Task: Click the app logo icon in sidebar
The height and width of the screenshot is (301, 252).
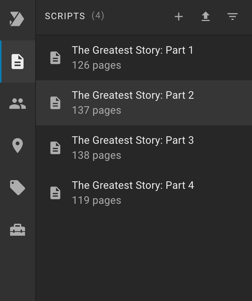Action: click(x=17, y=19)
